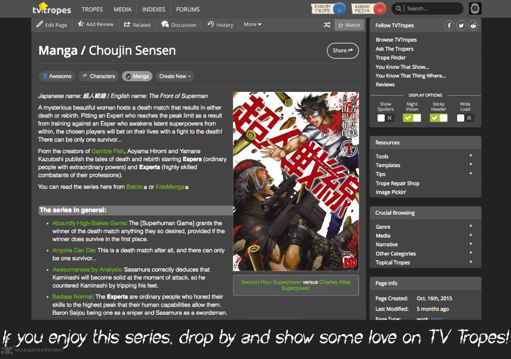
Task: Click the Reddit follow icon
Action: point(473,26)
